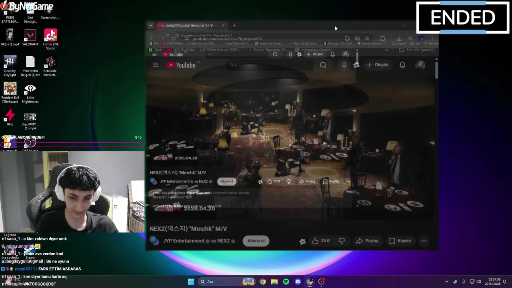Launch TikTok LIVE Studio from desktop
Screen dimensions: 512x288
pos(50,39)
